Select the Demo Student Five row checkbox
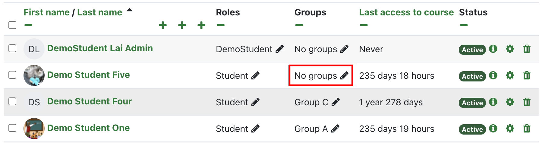The image size is (542, 143). pyautogui.click(x=12, y=75)
